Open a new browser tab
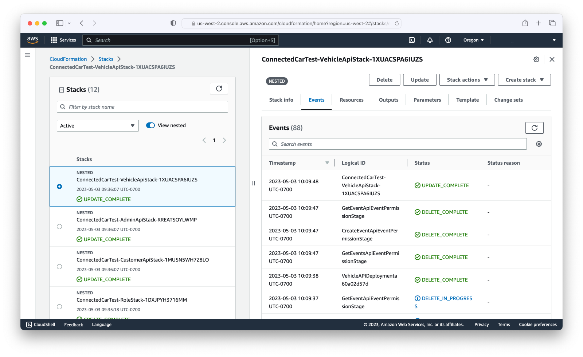Screen dimensions: 583x357 pos(539,23)
